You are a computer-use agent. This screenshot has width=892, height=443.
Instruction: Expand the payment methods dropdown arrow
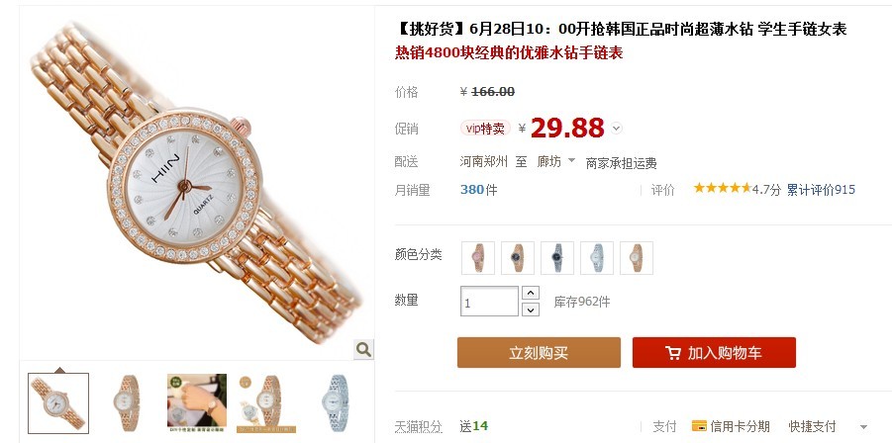pos(863,427)
